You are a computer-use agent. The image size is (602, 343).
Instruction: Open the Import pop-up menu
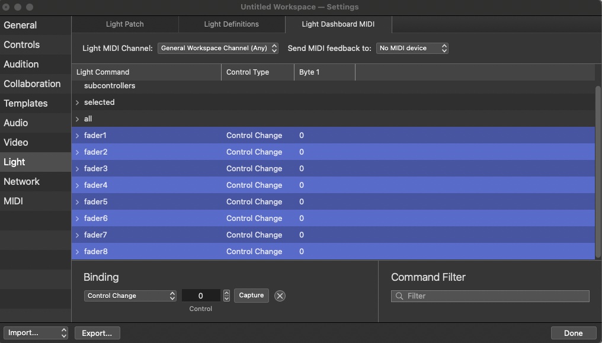pos(36,333)
